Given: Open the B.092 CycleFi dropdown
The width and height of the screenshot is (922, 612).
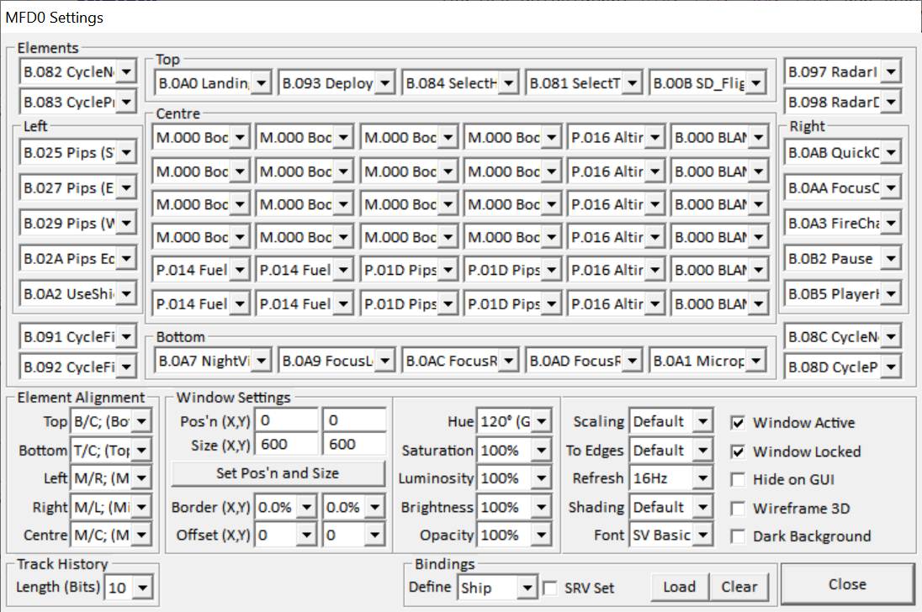Looking at the screenshot, I should (x=77, y=367).
